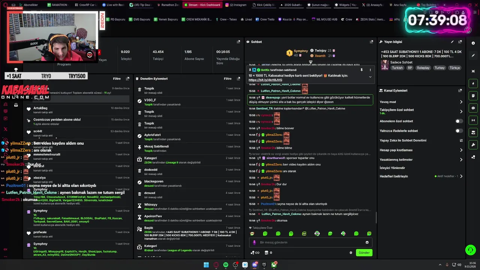Open Spotify from the taskbar
The width and height of the screenshot is (480, 270).
point(226,265)
